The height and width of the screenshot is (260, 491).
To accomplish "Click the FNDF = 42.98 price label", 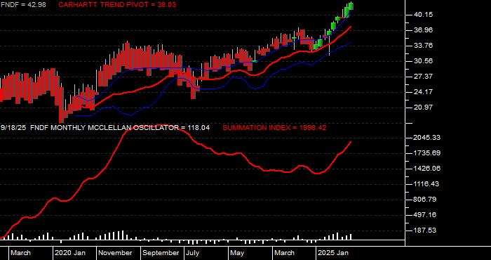I will click(23, 5).
